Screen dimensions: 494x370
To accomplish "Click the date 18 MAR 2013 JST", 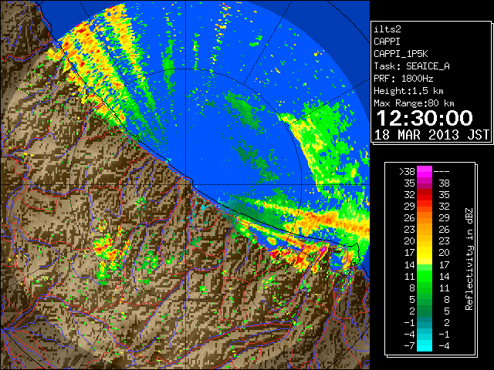I will [431, 135].
